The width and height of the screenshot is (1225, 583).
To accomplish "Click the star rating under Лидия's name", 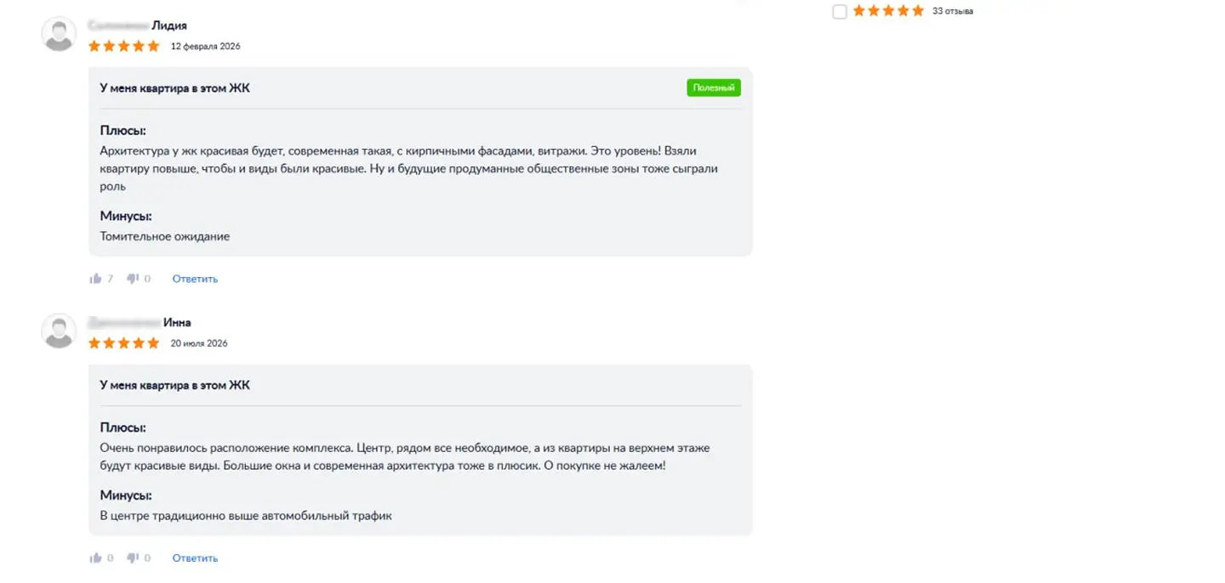I will [x=124, y=46].
